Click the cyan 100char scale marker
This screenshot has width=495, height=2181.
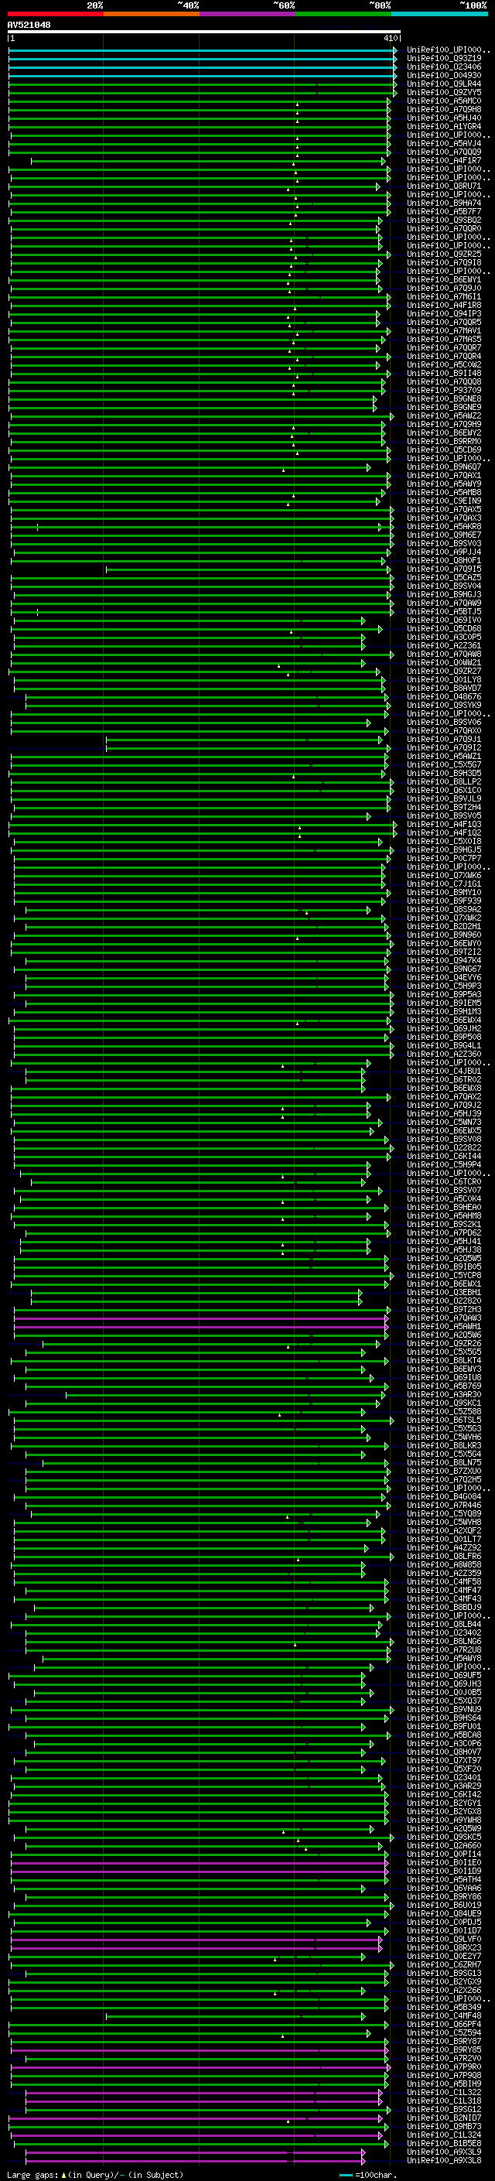tap(345, 2174)
